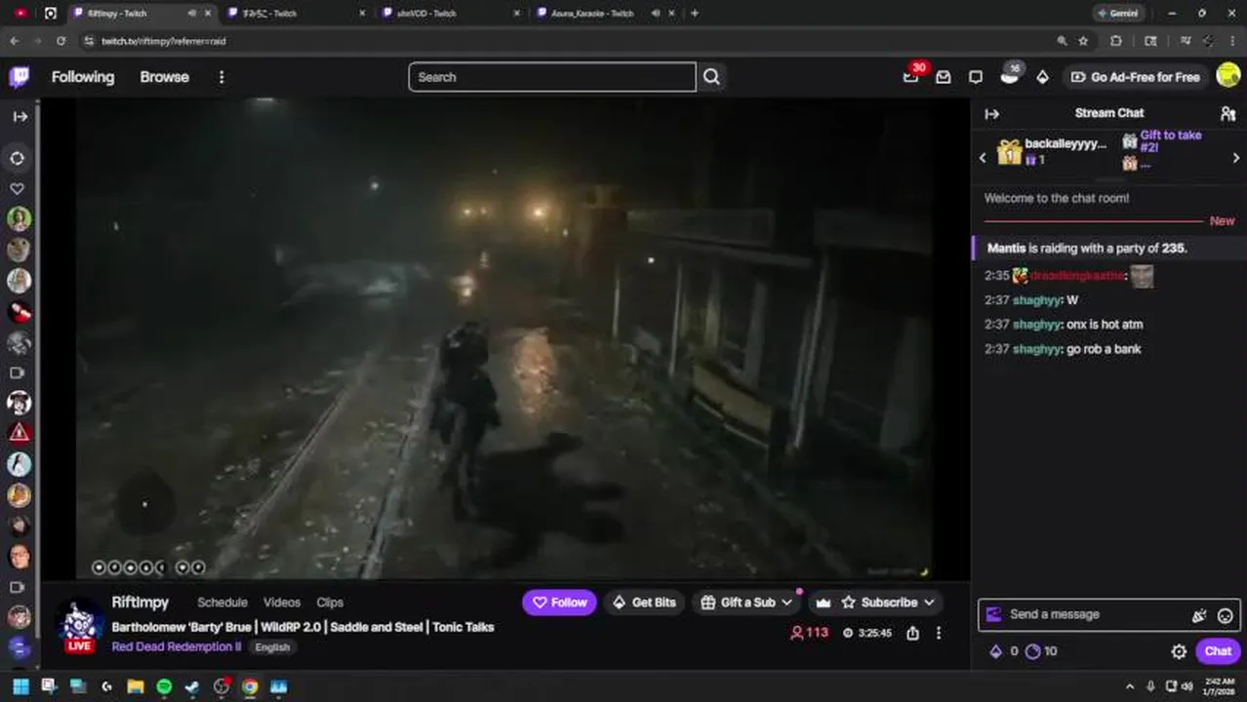1247x702 pixels.
Task: Open the drops icon showing 16
Action: point(1010,76)
